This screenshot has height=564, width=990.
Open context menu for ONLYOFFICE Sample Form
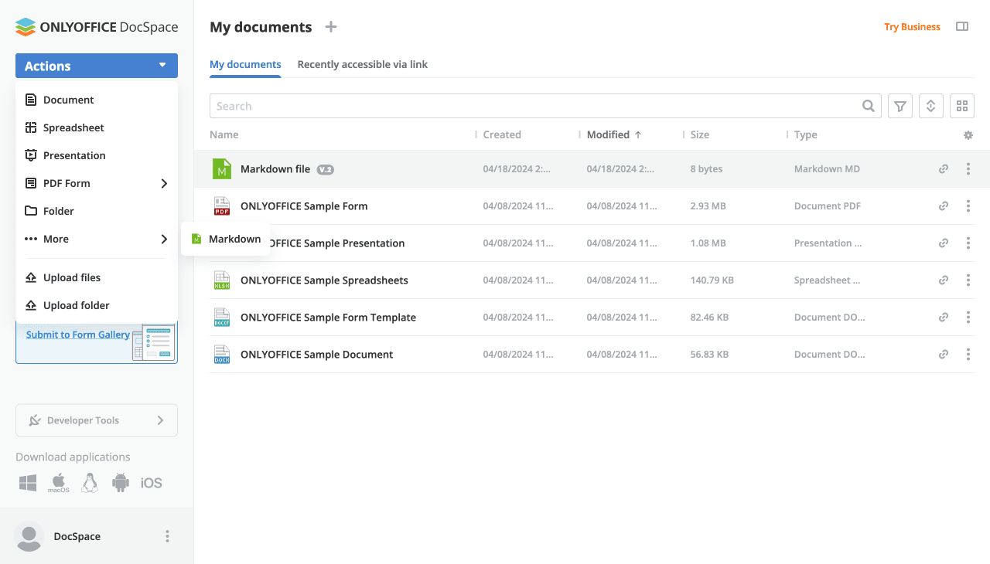tap(968, 206)
